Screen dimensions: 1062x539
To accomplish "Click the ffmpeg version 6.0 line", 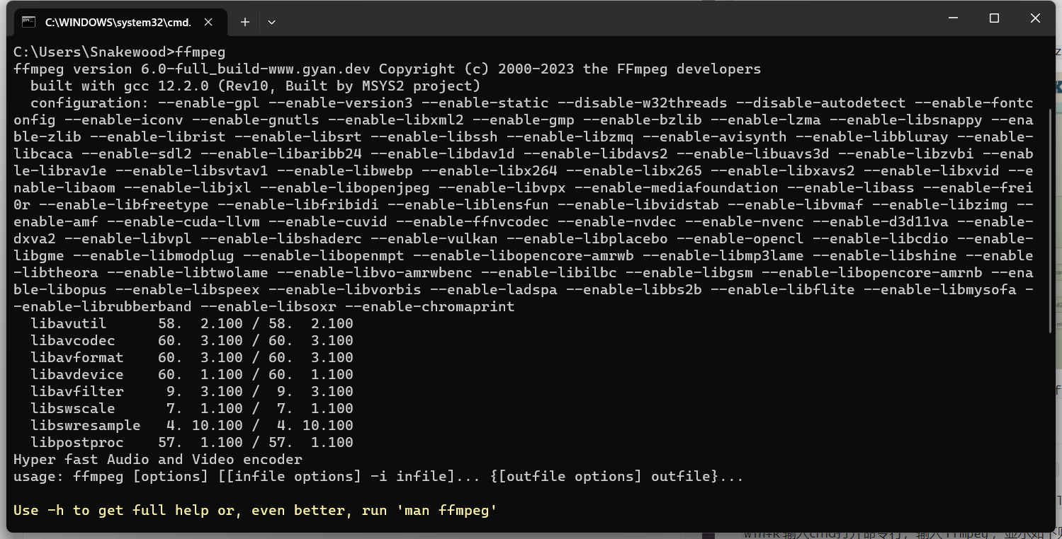I will point(388,69).
